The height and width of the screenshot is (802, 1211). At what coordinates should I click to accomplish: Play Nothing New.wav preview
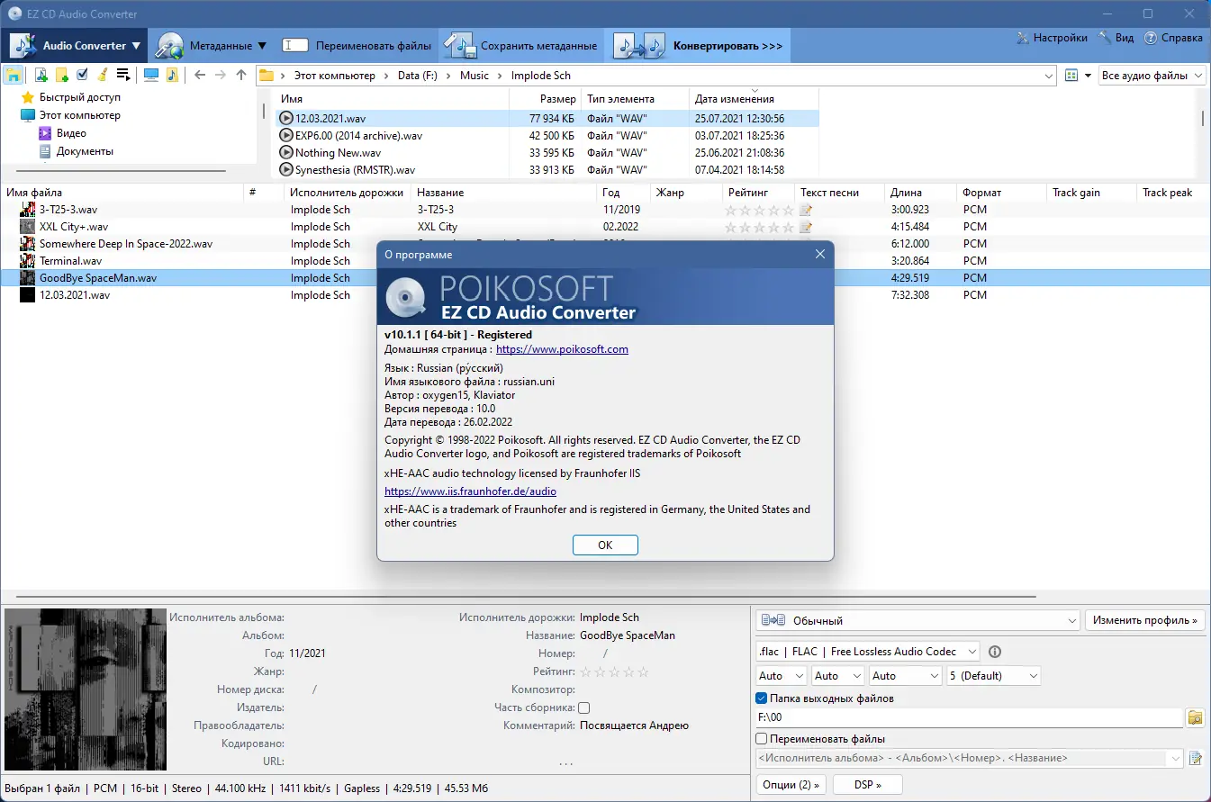coord(286,152)
